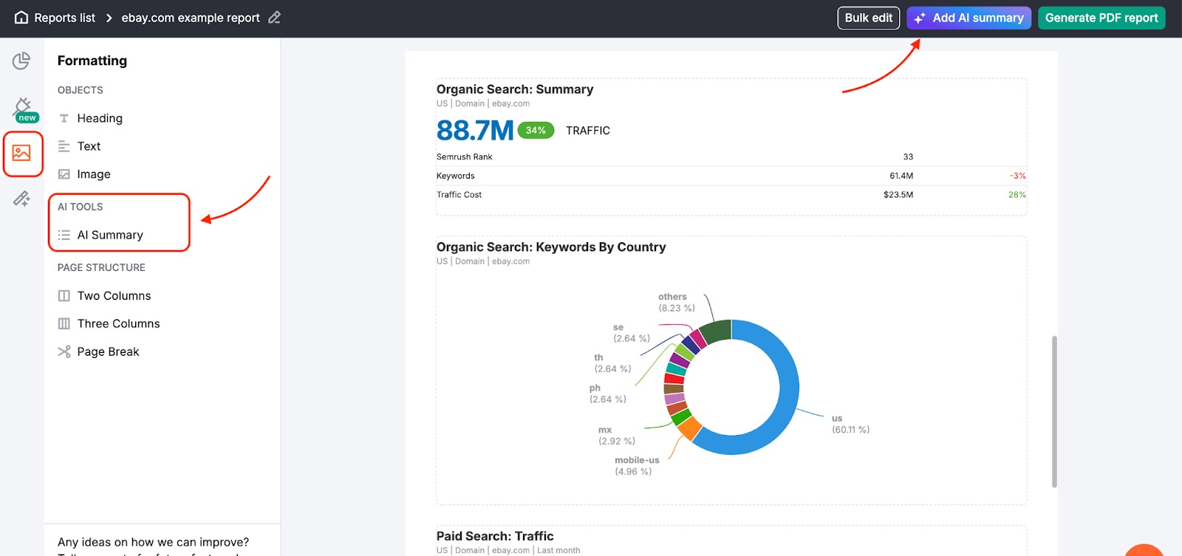This screenshot has width=1182, height=556.
Task: Open the magic wand tool sidebar icon
Action: click(x=21, y=199)
